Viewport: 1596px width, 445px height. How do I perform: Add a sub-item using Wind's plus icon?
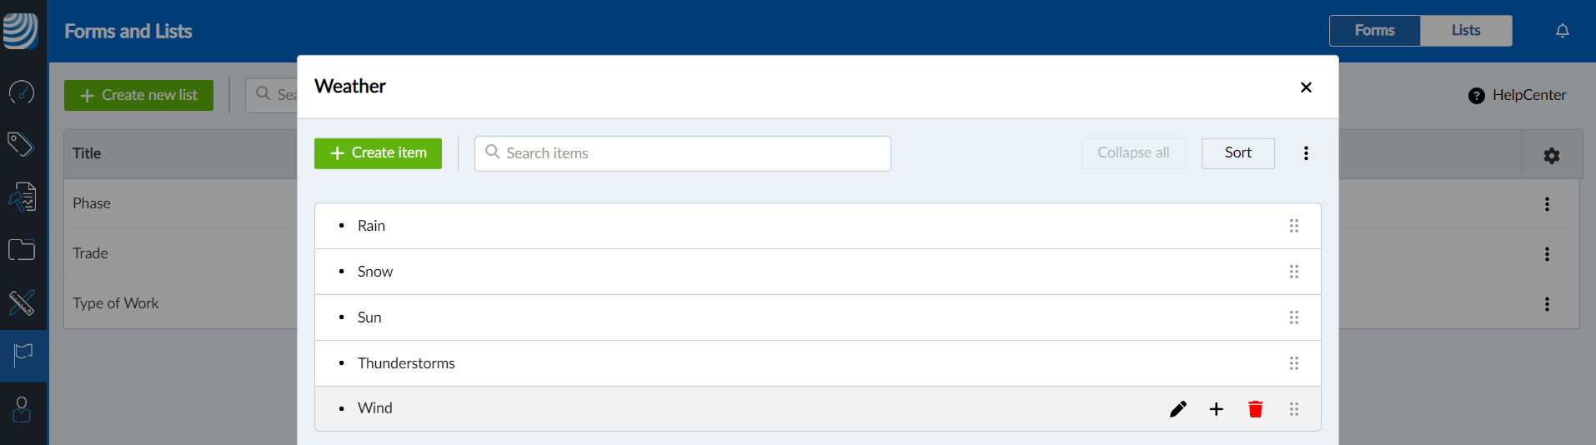1217,409
